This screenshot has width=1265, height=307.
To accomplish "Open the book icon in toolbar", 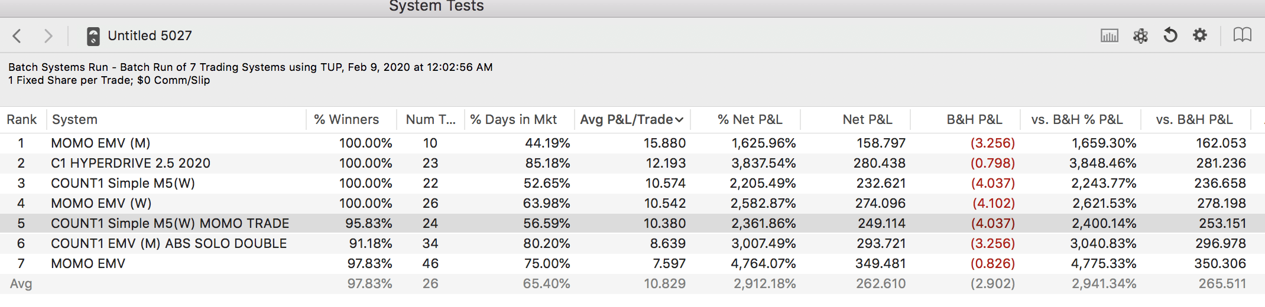I will click(1242, 35).
